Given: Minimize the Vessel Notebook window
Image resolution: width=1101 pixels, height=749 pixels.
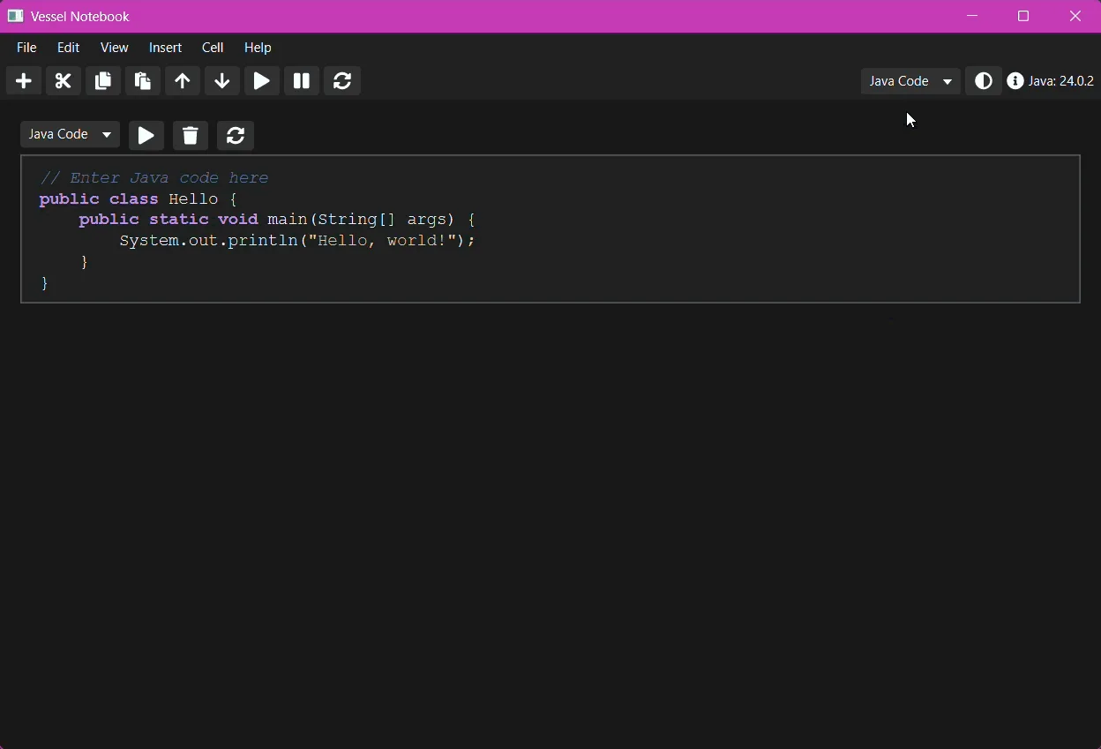Looking at the screenshot, I should click(973, 16).
